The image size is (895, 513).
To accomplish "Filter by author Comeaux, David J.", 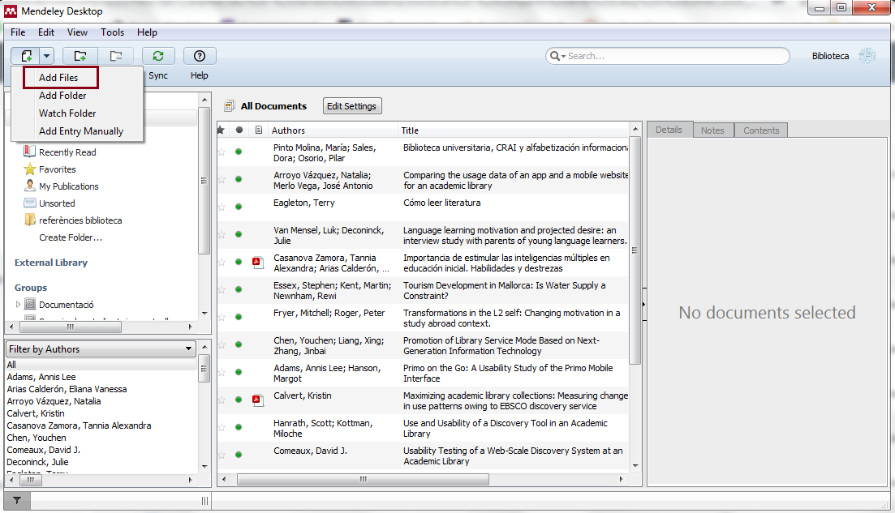I will (43, 450).
